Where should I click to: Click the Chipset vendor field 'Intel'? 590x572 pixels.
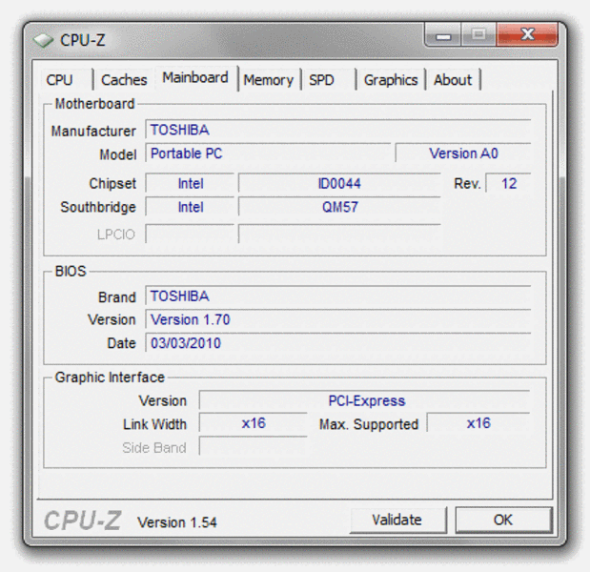(x=190, y=183)
